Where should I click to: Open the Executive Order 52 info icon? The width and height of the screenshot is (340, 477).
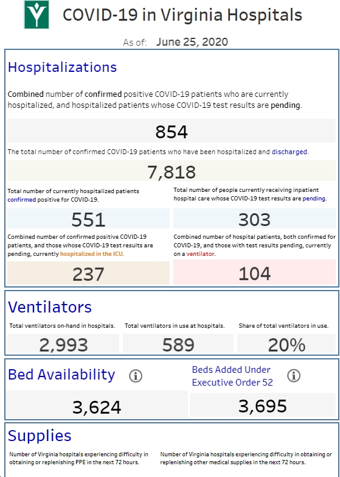(x=294, y=375)
